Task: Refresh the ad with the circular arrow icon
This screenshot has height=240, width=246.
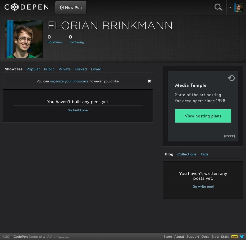Action: 231,78
